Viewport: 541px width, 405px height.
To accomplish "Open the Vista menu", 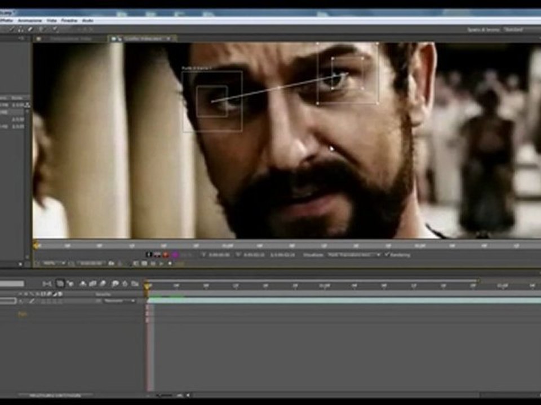I will click(x=52, y=21).
